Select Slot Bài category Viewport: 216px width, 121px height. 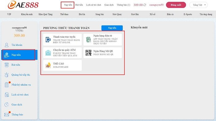(x=135, y=14)
